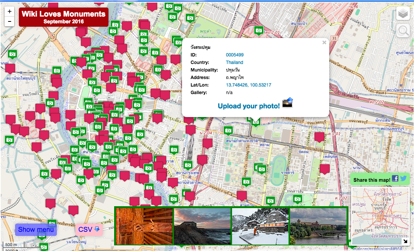Share this map on Twitter
Viewport: 414px width, 251px height.
(403, 178)
